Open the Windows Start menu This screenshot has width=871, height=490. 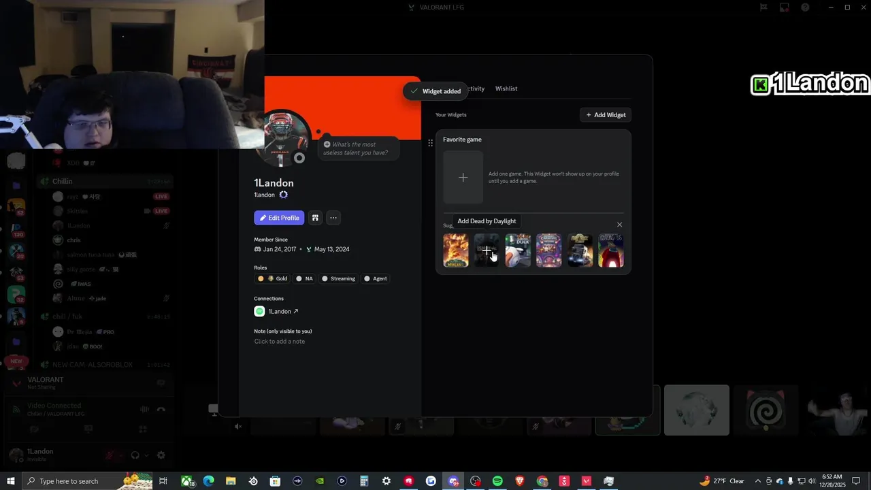point(10,481)
